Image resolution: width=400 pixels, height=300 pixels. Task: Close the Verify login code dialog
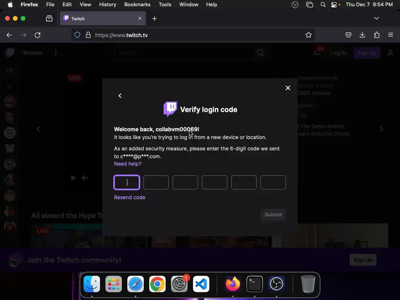(288, 88)
